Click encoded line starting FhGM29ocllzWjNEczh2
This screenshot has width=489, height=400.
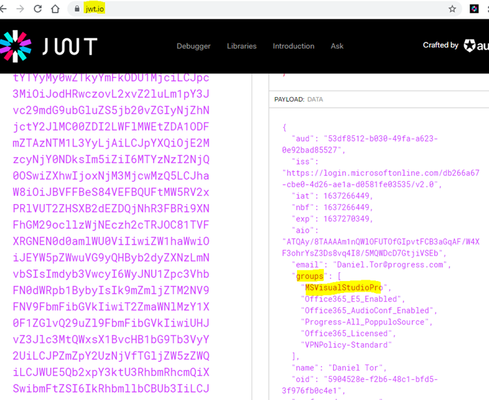(x=111, y=225)
